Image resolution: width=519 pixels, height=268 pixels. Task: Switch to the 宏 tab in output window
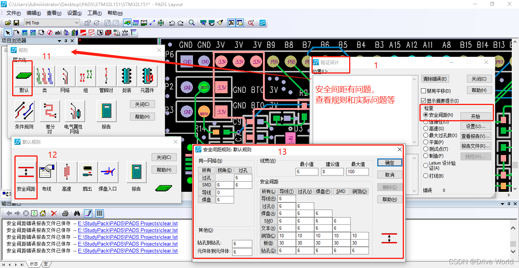(46, 264)
